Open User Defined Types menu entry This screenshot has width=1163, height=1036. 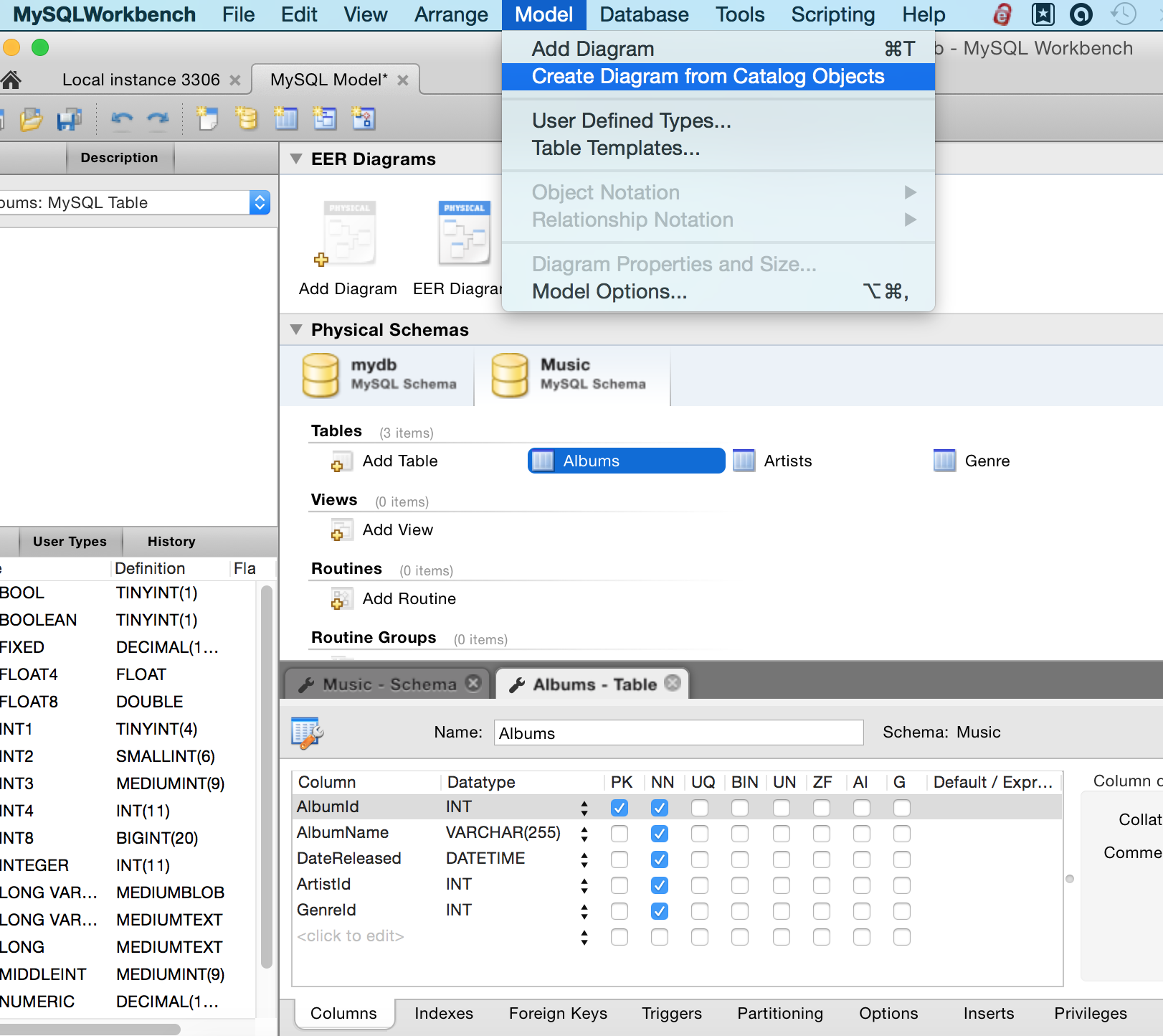(718, 121)
